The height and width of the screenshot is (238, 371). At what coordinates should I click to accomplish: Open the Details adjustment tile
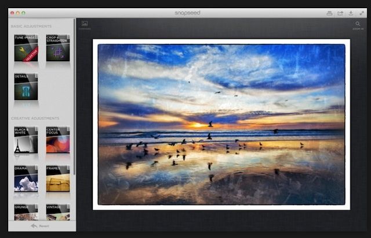(x=26, y=87)
